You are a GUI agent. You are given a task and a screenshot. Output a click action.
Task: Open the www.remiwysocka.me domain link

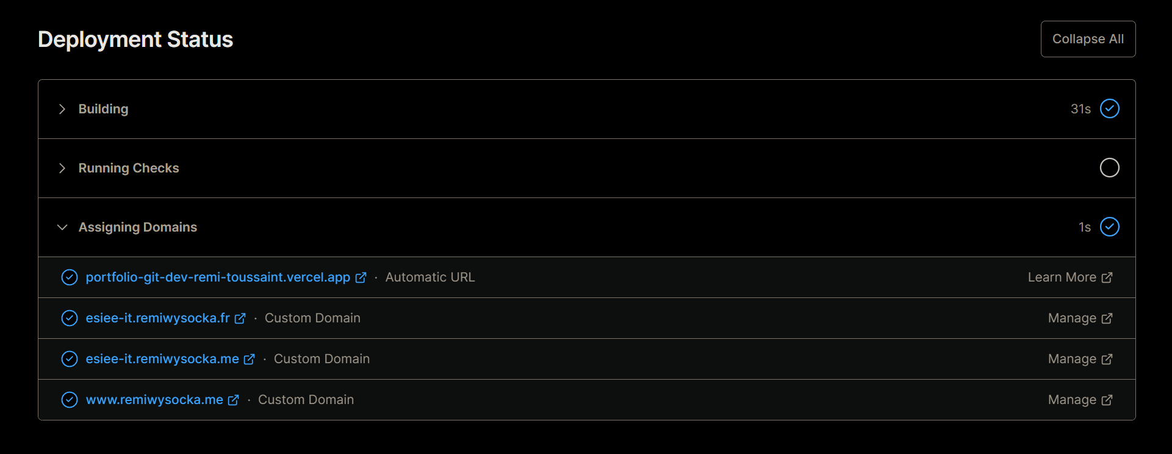point(154,400)
